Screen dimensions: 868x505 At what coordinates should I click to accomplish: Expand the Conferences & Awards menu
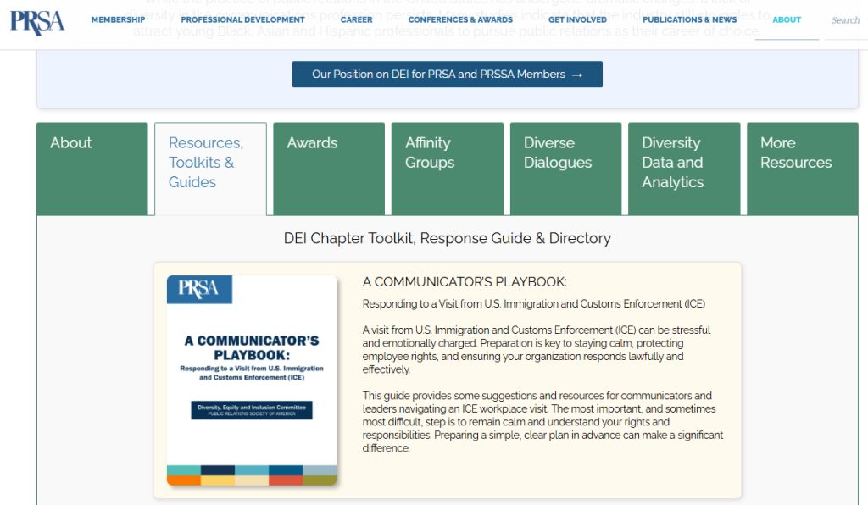(460, 19)
